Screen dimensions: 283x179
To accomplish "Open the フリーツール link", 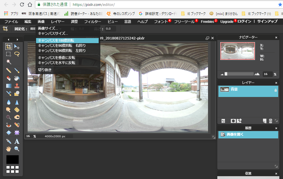I will coord(184,22).
